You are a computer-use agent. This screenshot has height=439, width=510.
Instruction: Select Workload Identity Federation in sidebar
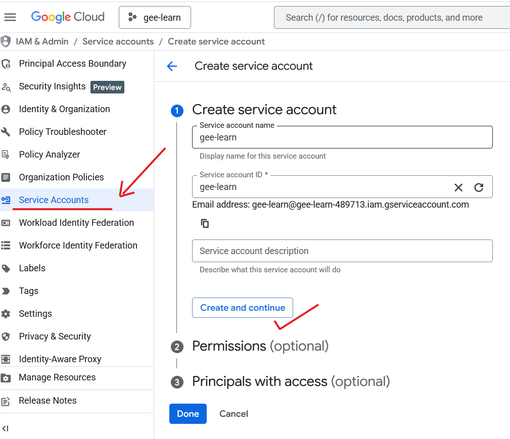click(x=76, y=222)
